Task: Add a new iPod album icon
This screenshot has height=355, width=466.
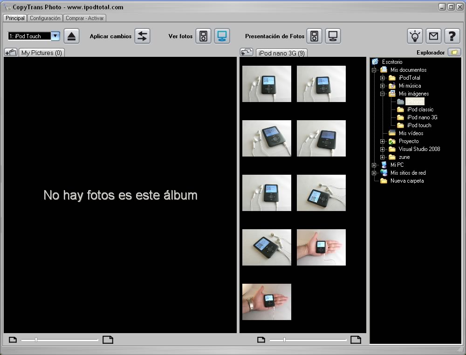Action: 247,52
